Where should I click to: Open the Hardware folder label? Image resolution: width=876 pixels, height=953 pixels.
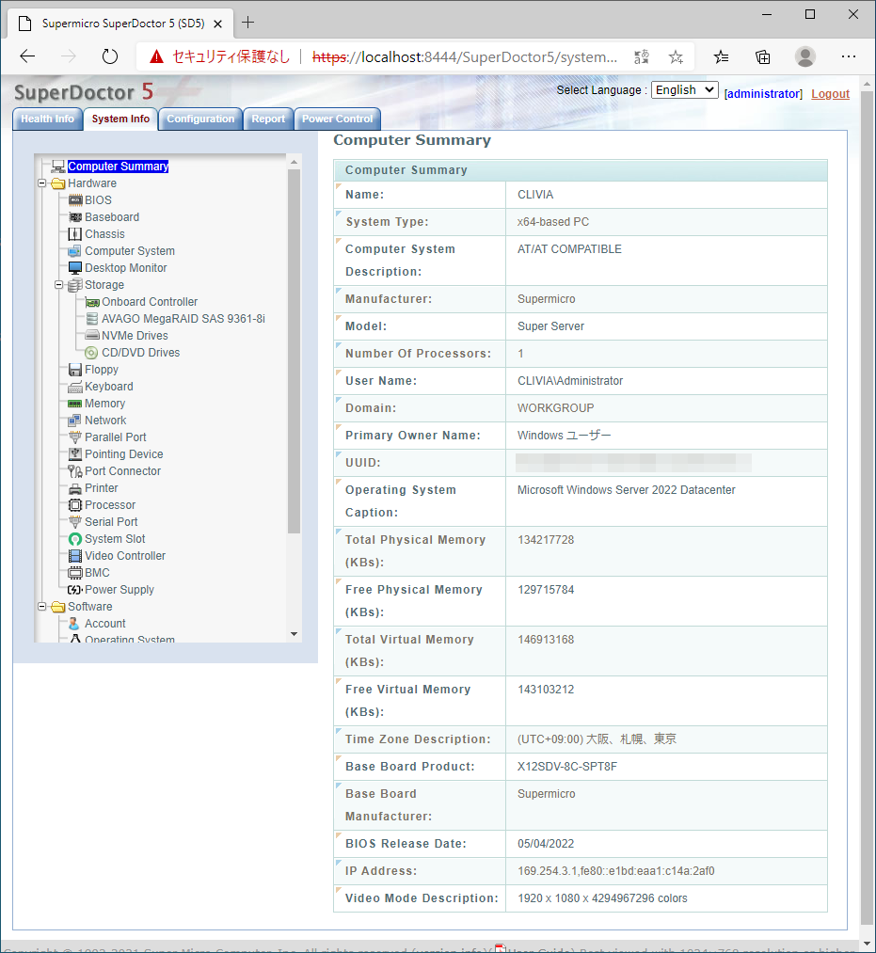click(92, 183)
